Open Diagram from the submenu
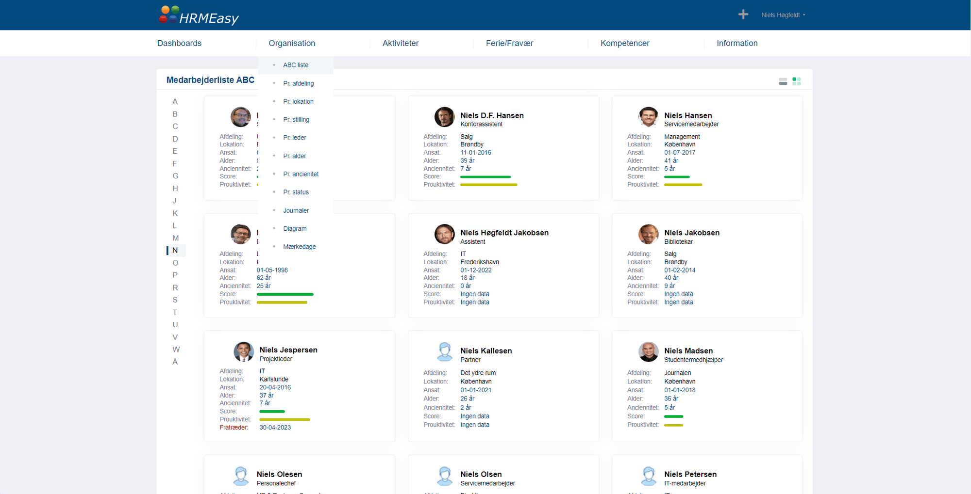The width and height of the screenshot is (971, 494). tap(295, 228)
